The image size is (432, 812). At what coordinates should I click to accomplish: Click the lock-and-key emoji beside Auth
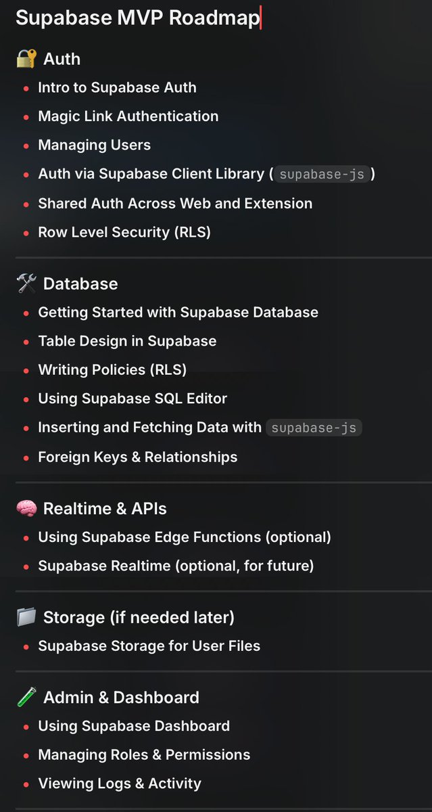pos(26,59)
